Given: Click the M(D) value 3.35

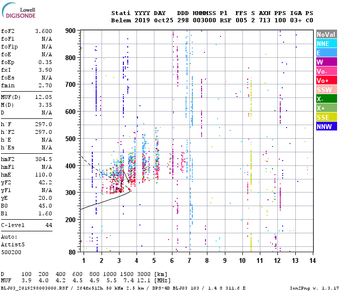Looking at the screenshot, I should [45, 105].
